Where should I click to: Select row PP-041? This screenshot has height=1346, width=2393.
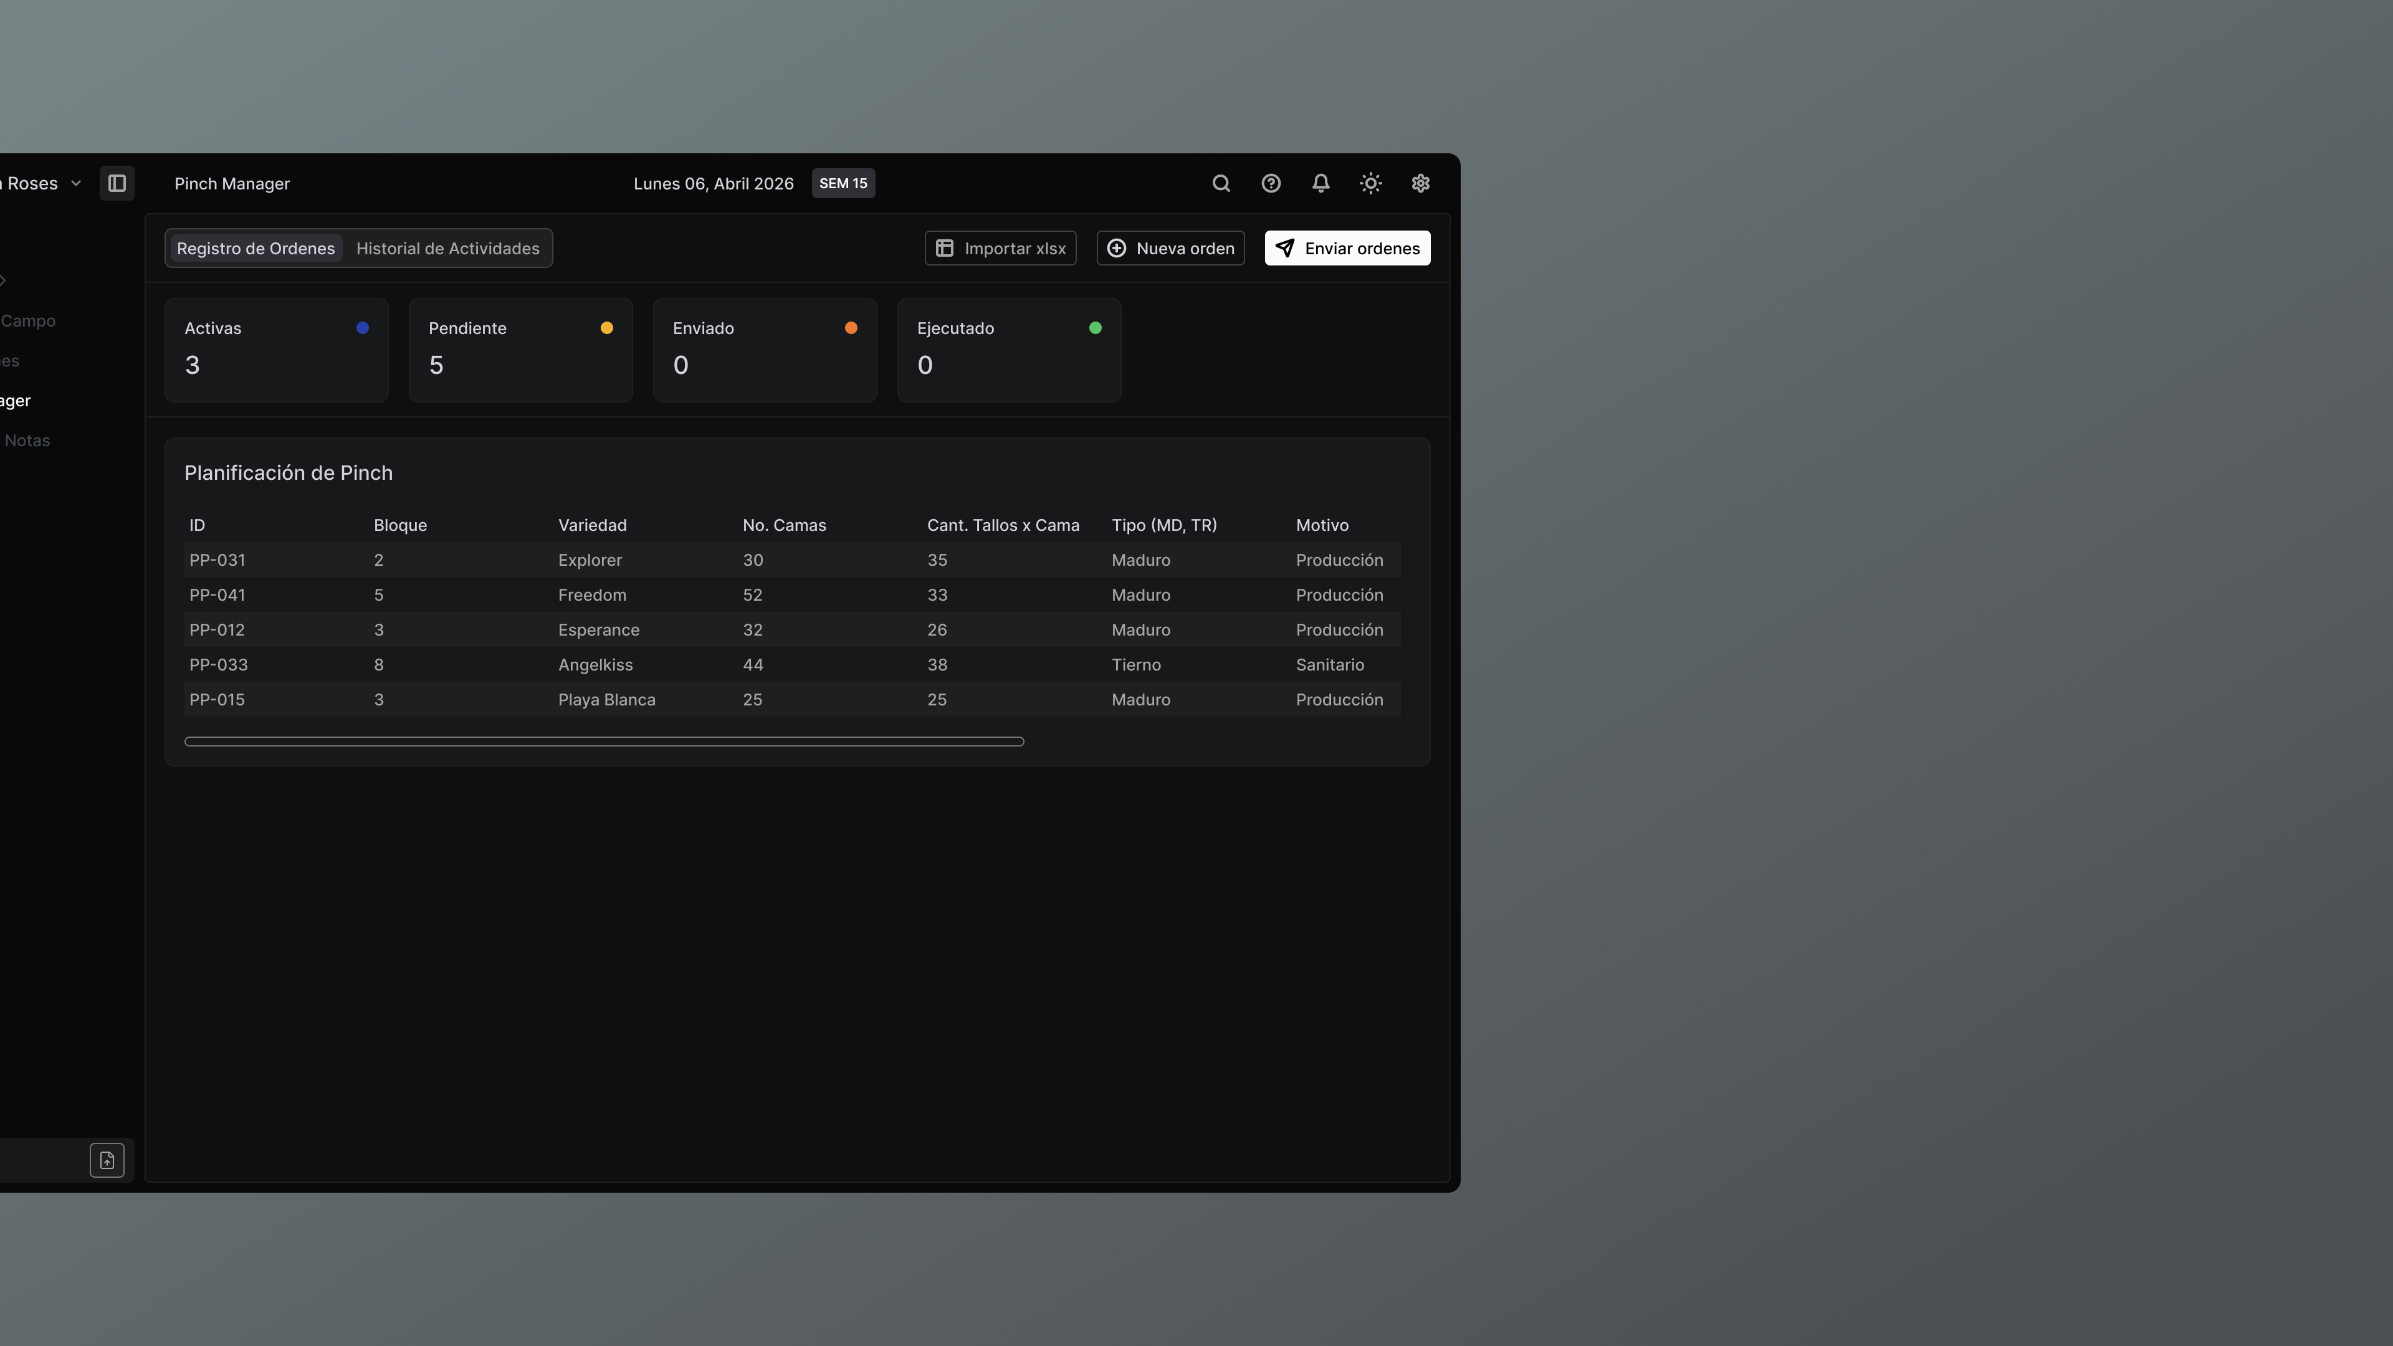click(x=793, y=594)
